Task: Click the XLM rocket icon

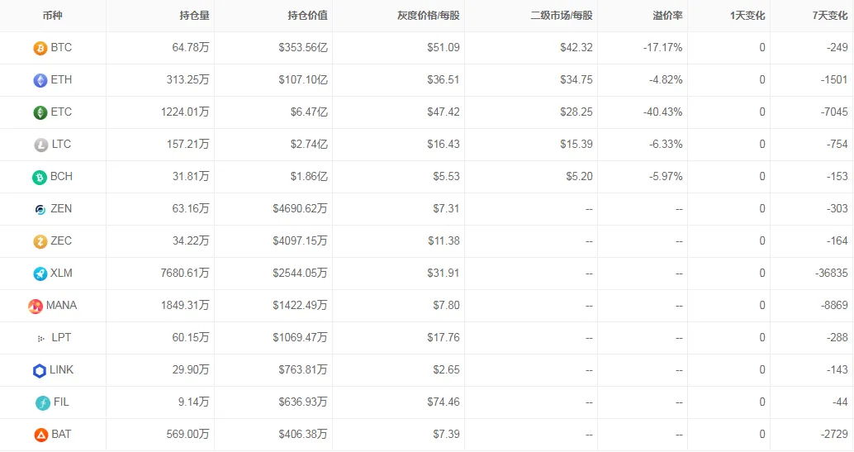Action: pyautogui.click(x=40, y=274)
